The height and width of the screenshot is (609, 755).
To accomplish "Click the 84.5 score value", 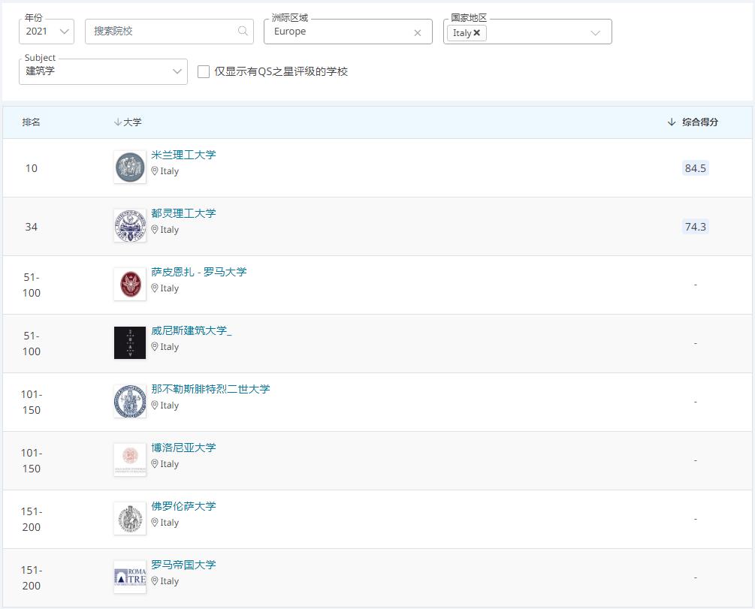I will click(696, 168).
